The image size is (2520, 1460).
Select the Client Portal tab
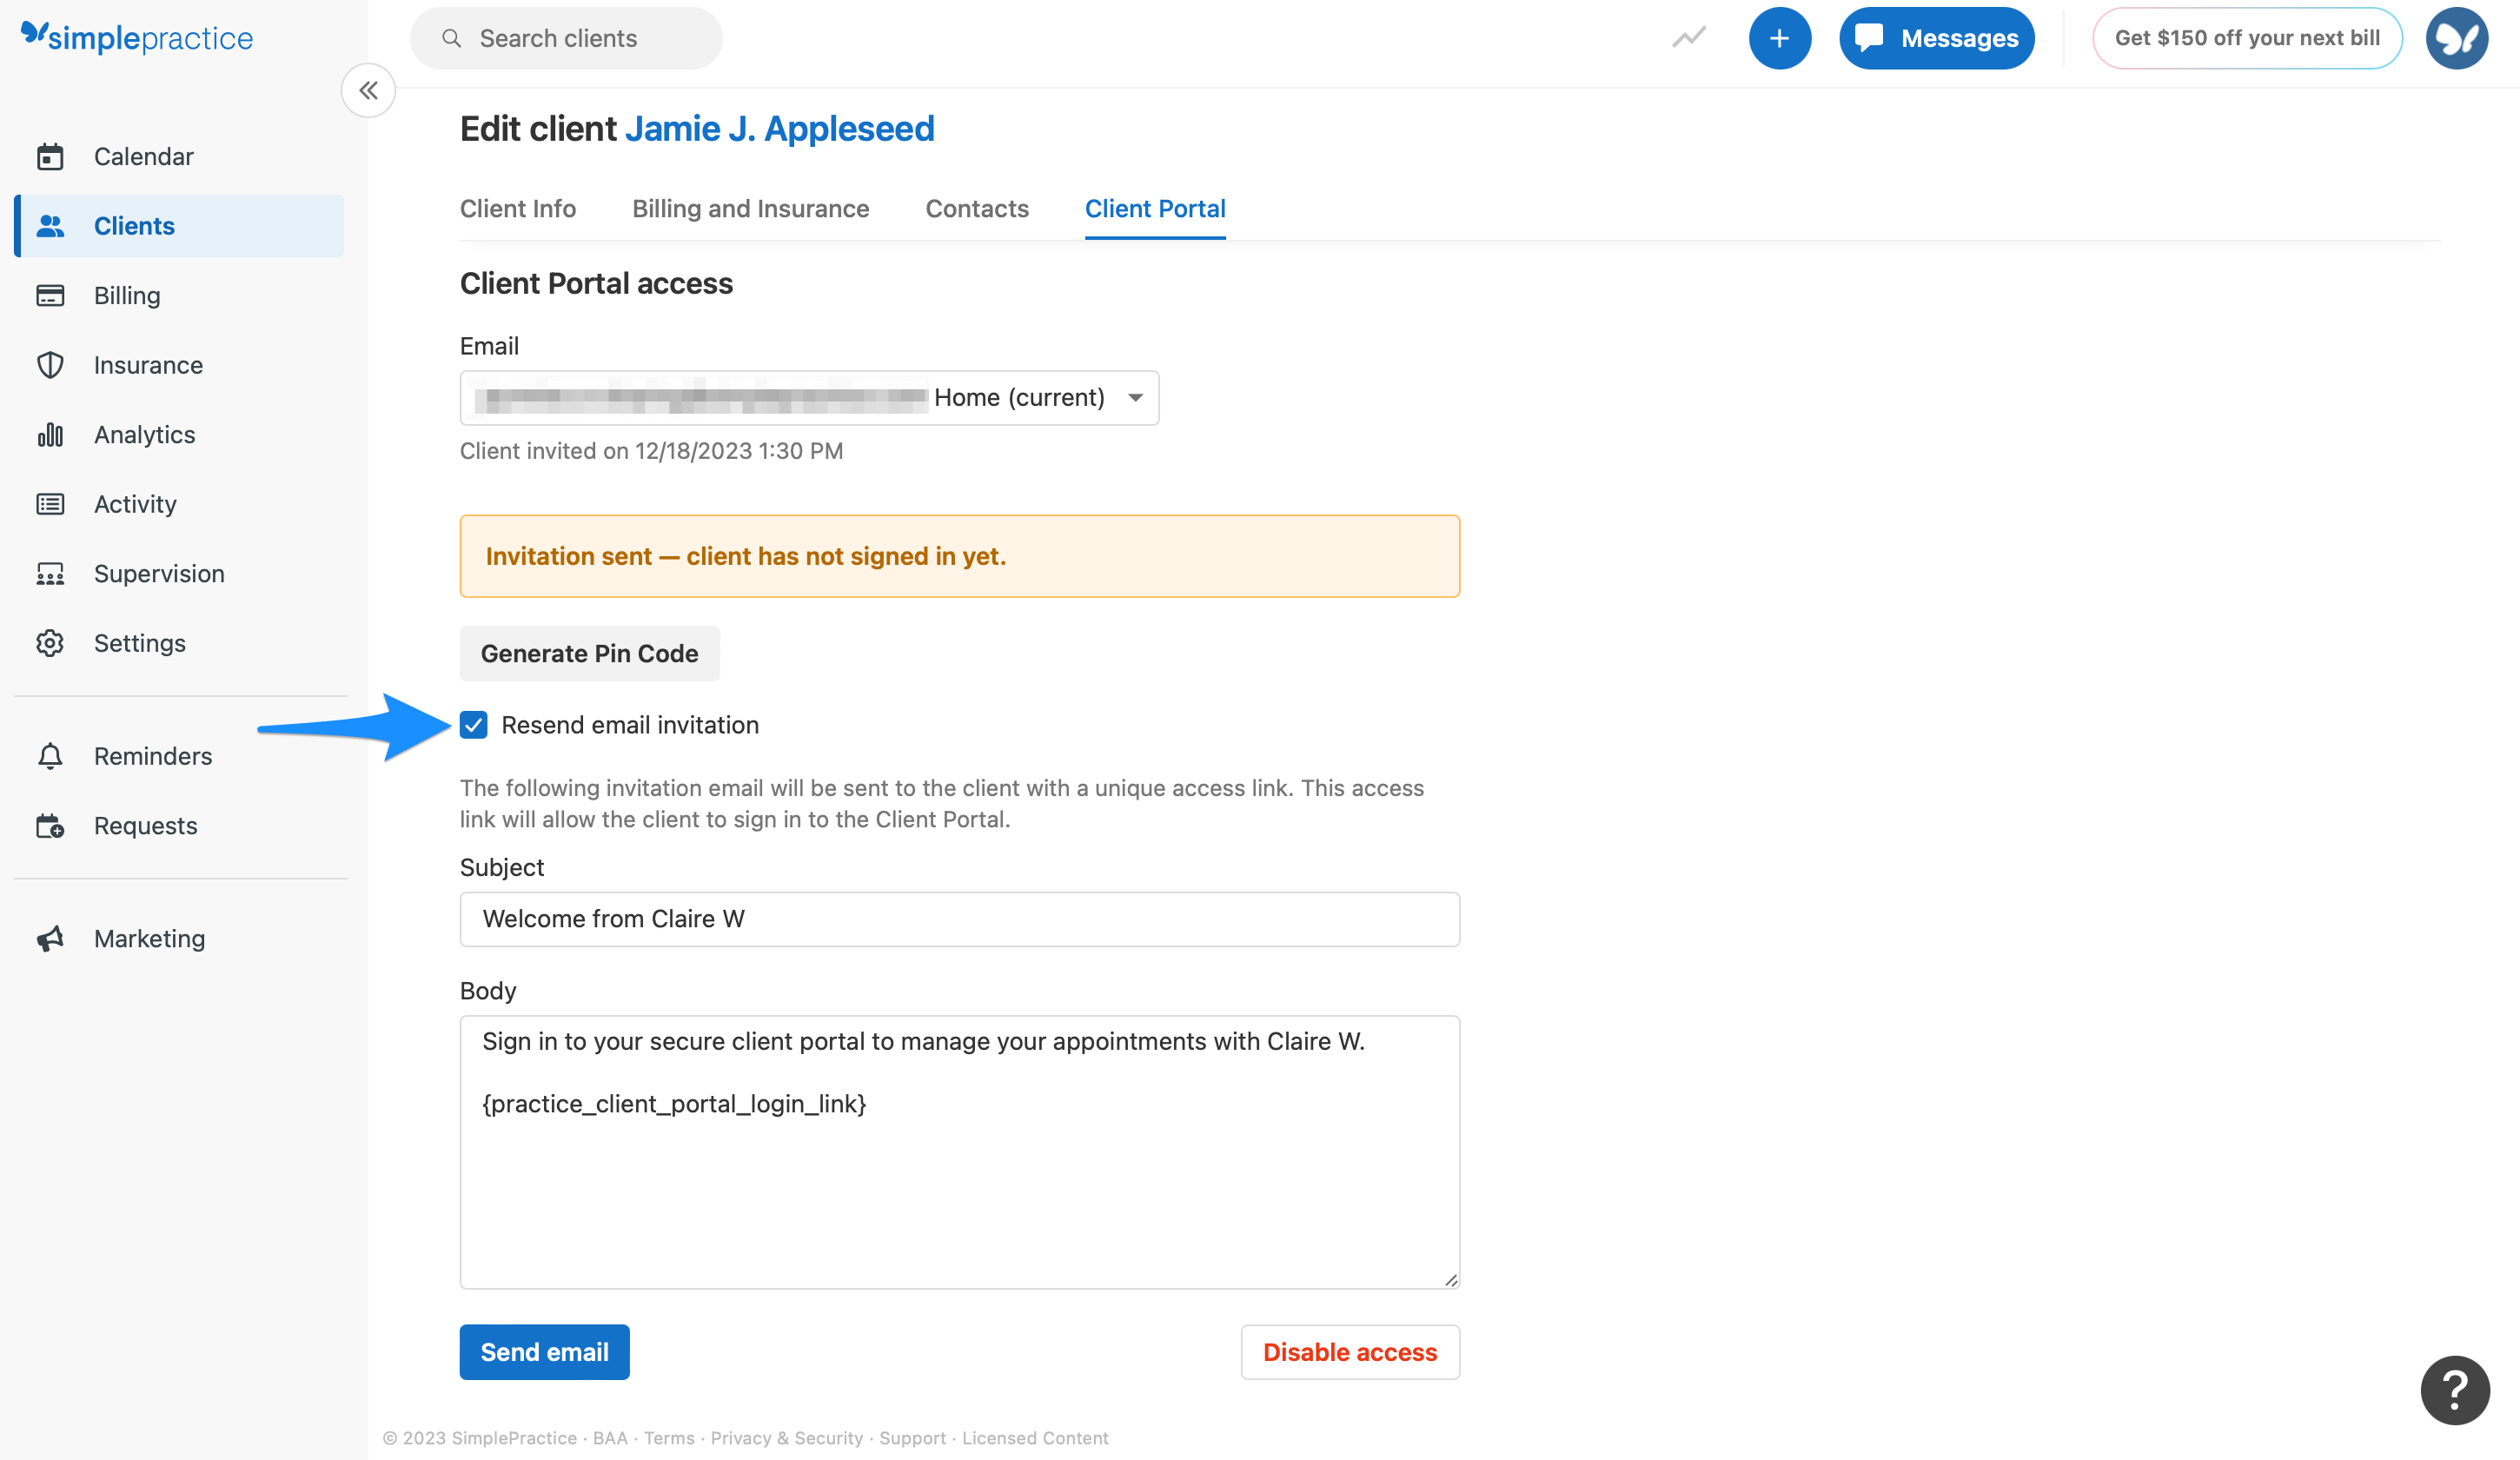tap(1155, 209)
